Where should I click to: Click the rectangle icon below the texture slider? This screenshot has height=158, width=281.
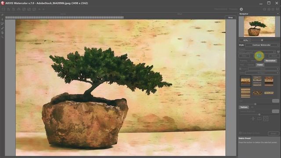(259, 118)
